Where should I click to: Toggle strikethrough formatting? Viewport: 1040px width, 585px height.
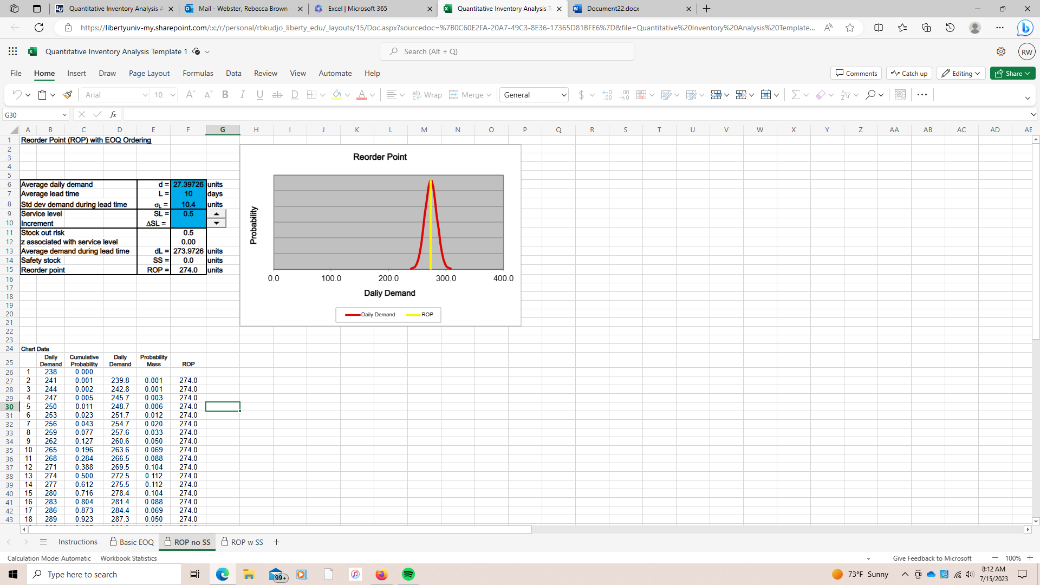click(277, 95)
